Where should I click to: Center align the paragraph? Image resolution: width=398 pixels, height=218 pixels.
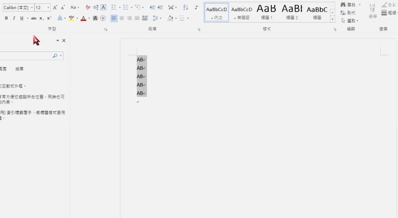coord(122,18)
